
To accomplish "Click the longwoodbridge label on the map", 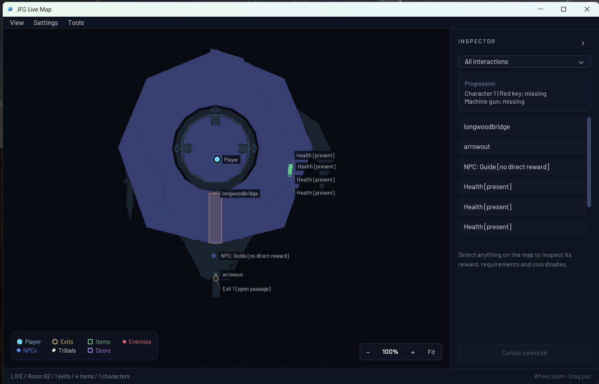I will pos(240,194).
